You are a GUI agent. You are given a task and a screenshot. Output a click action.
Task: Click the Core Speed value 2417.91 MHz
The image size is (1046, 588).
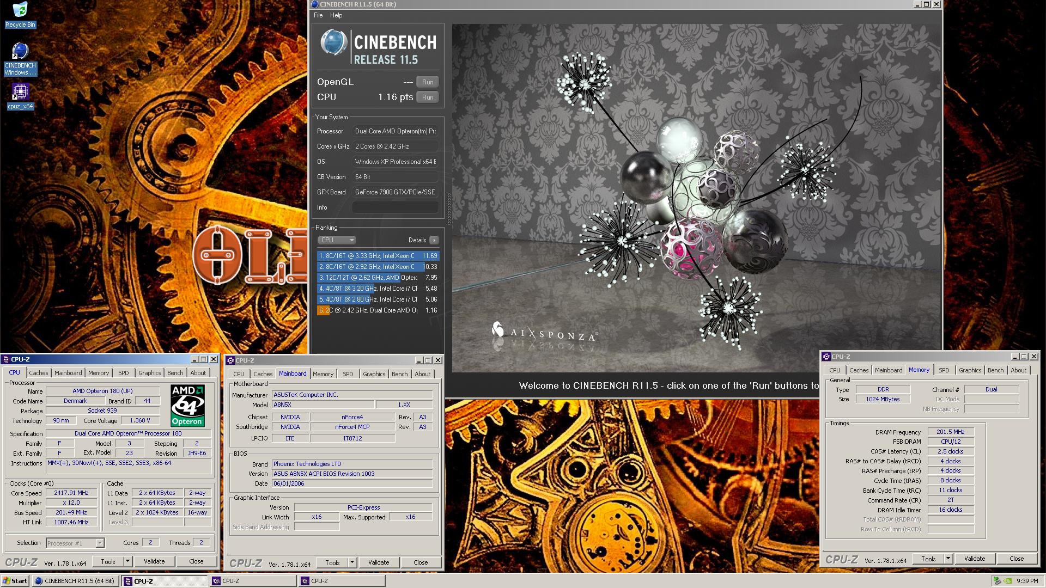tap(71, 493)
